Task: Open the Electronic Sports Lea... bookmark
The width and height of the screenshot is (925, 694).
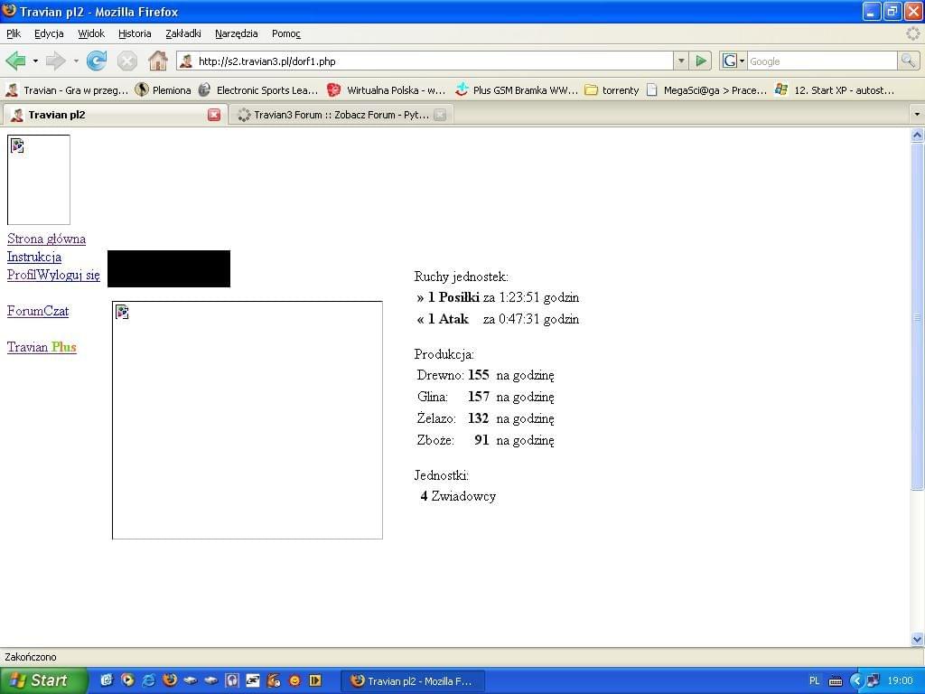Action: click(258, 90)
